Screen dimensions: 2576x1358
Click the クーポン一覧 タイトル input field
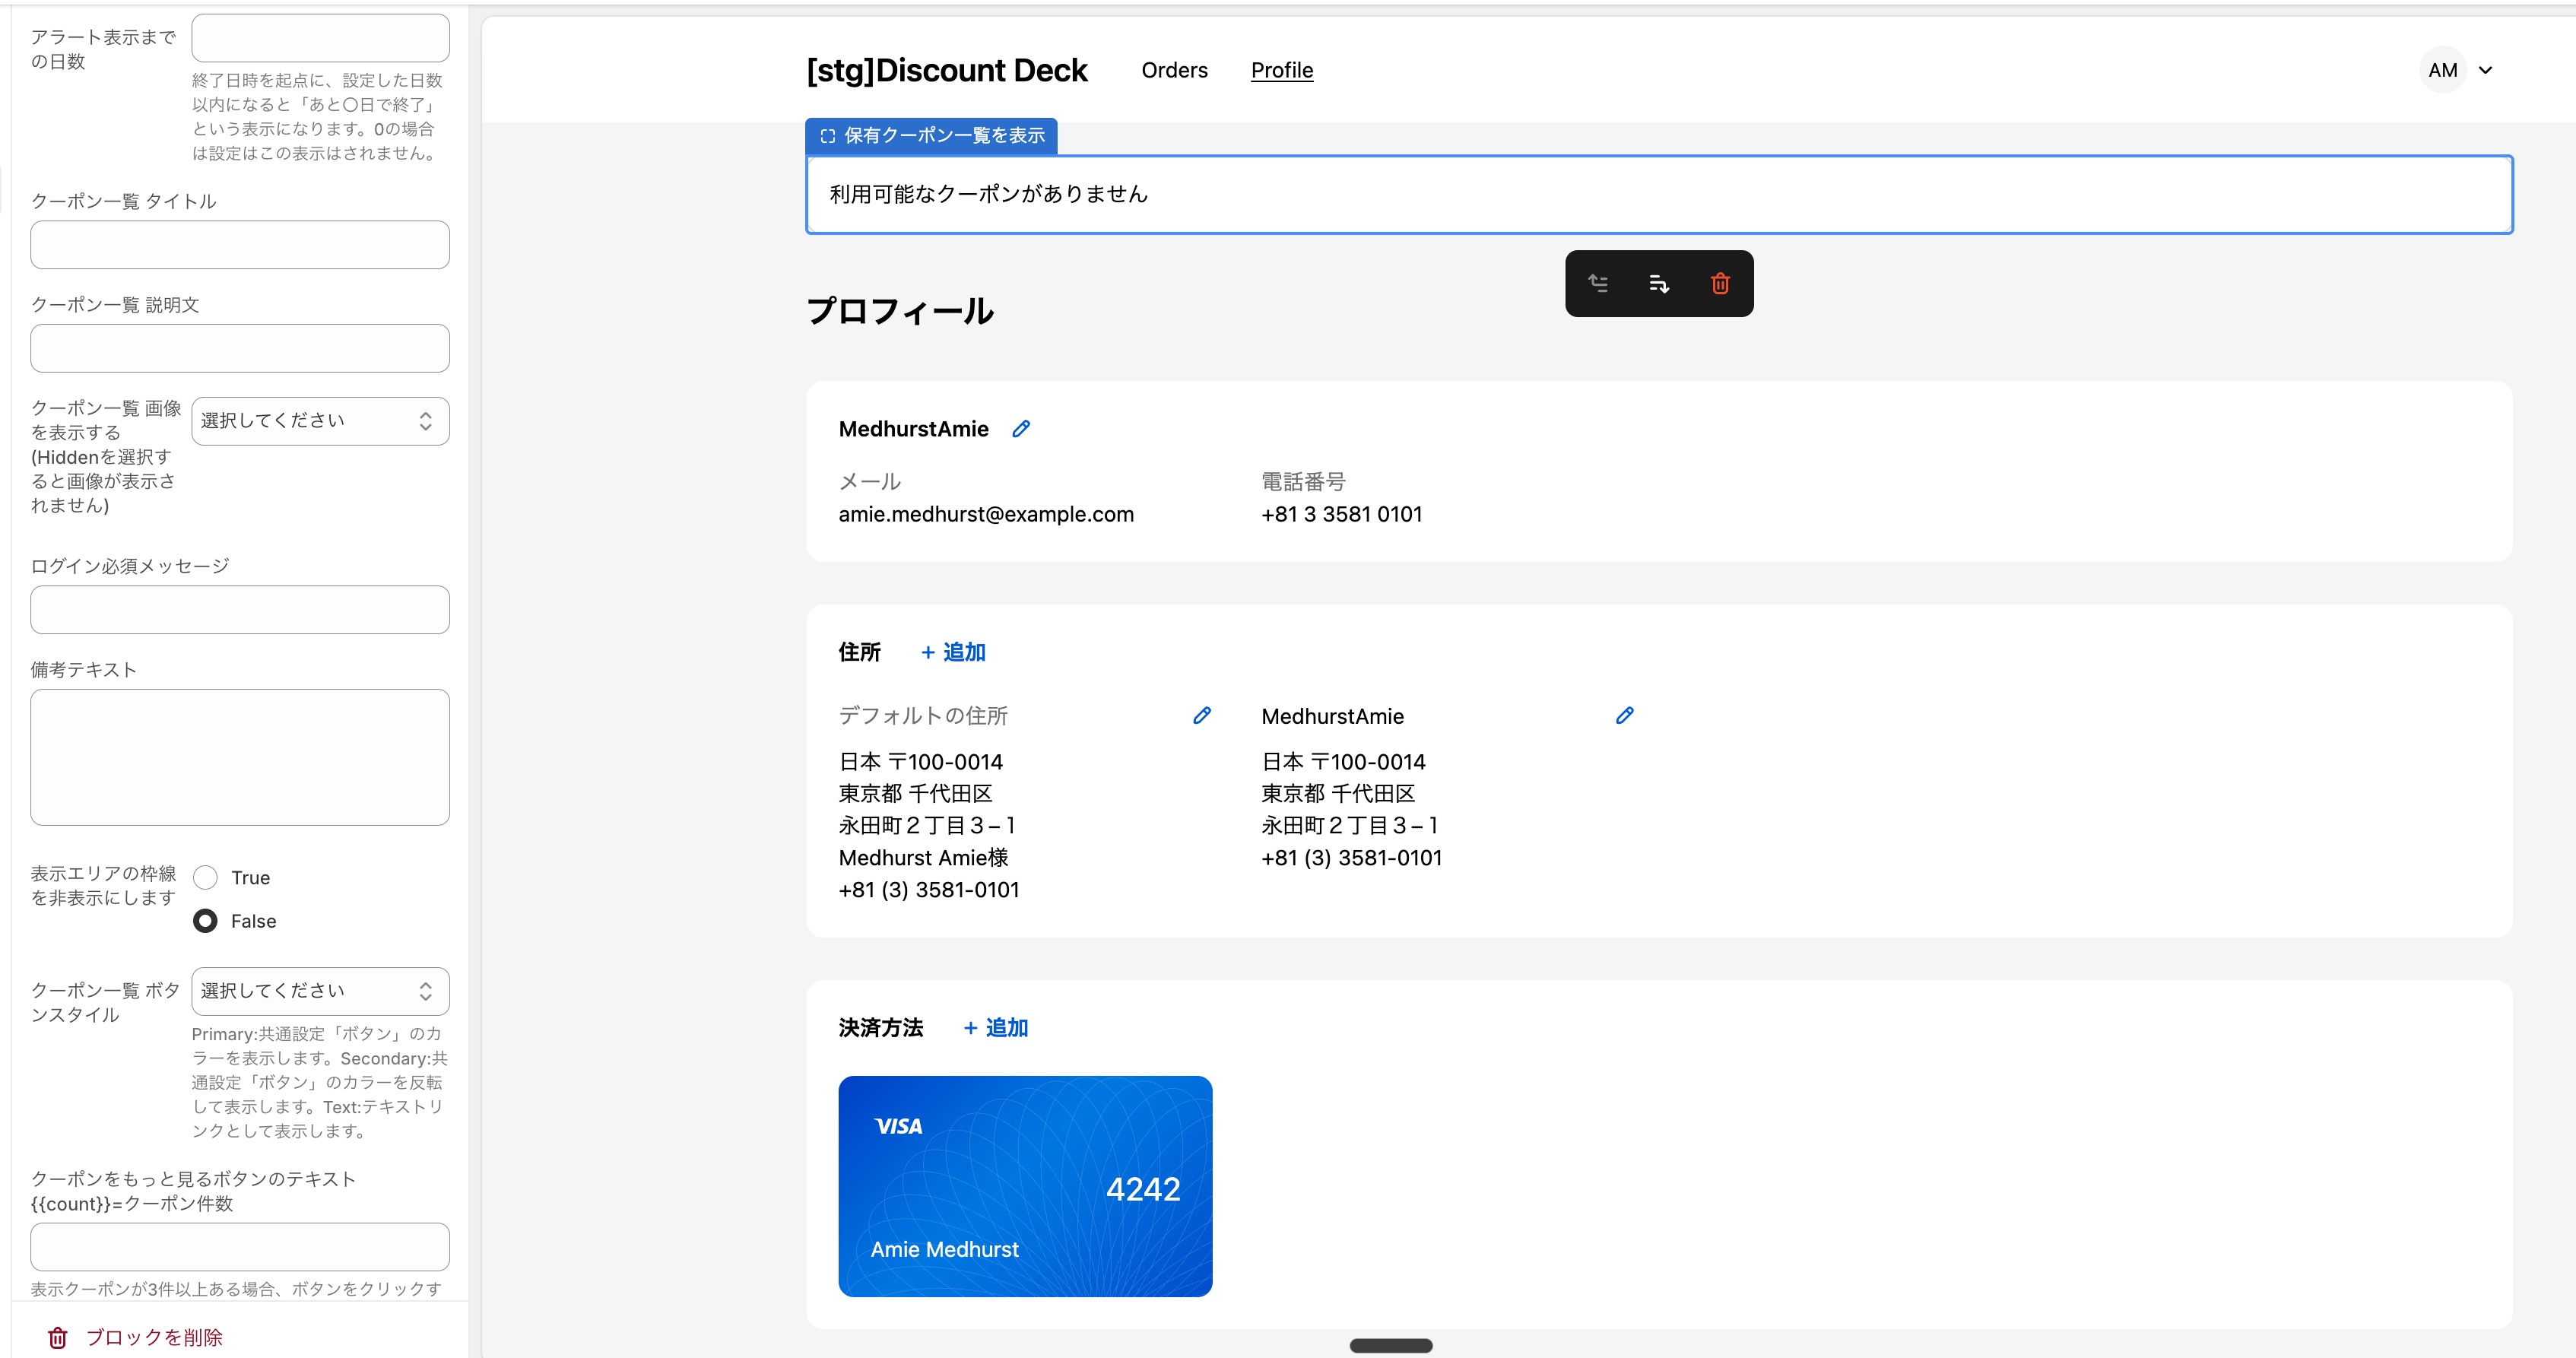[240, 245]
